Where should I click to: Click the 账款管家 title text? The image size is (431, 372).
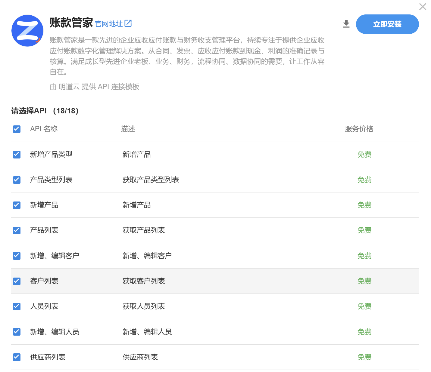(x=71, y=23)
